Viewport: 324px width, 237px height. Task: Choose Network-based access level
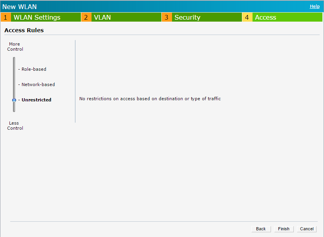pos(38,85)
